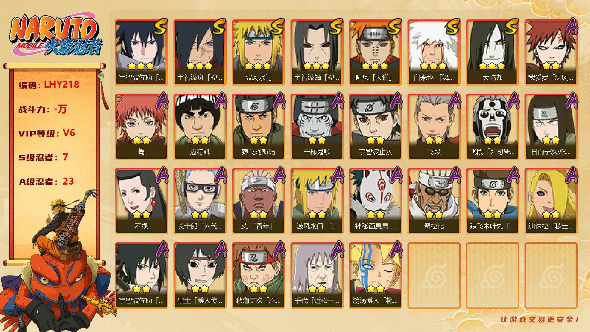This screenshot has height=332, width=590.
Task: Choose the 蝎 A-rank ninja card
Action: [141, 126]
